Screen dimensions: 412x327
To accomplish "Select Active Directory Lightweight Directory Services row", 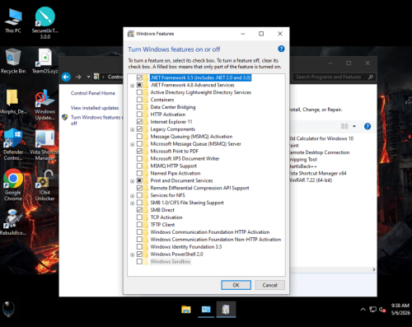I will tap(200, 92).
